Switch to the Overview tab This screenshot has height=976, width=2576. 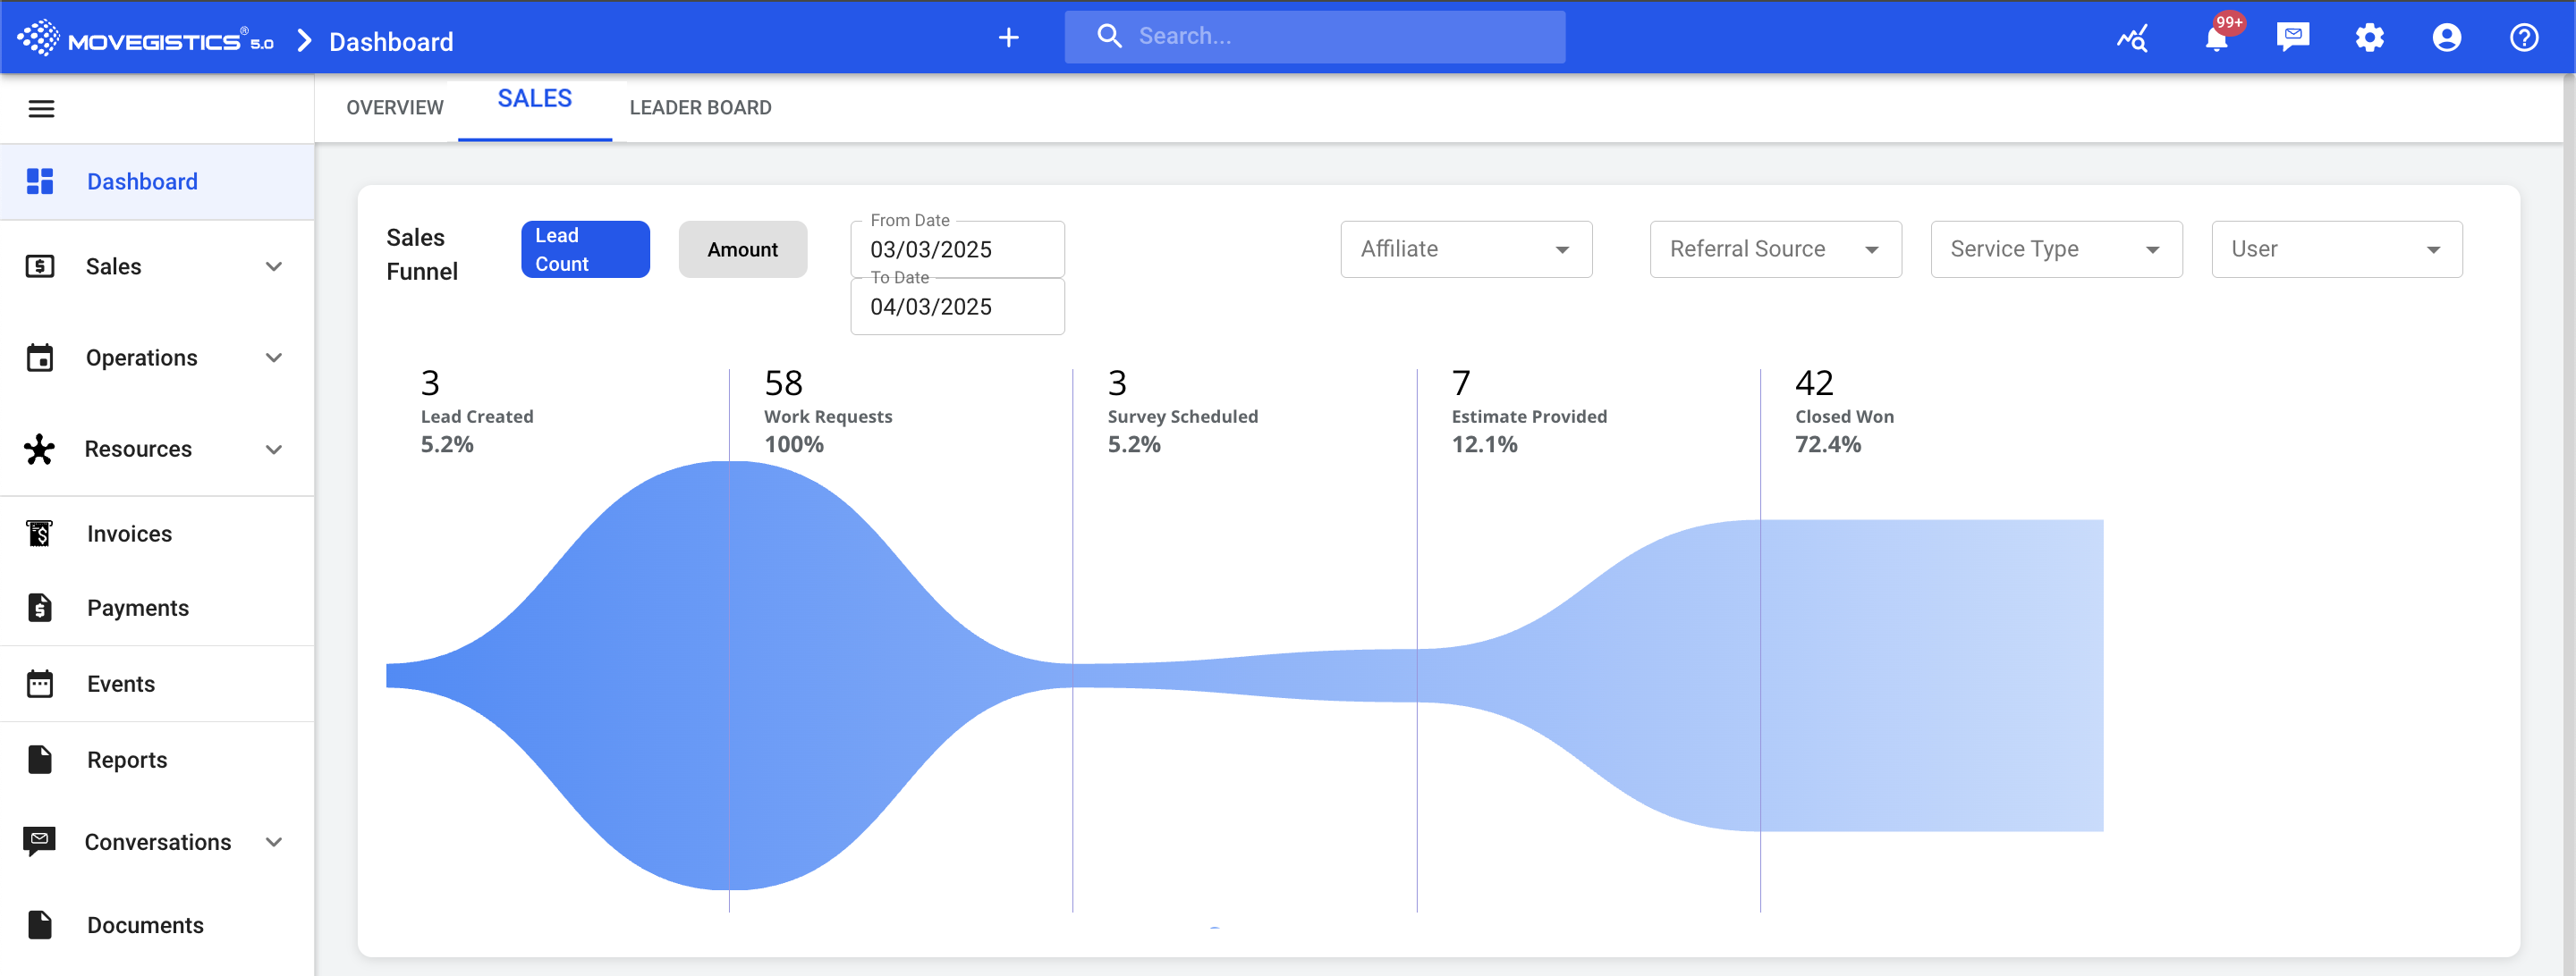(394, 108)
